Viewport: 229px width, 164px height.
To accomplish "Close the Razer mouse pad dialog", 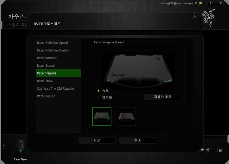I will click(194, 16).
